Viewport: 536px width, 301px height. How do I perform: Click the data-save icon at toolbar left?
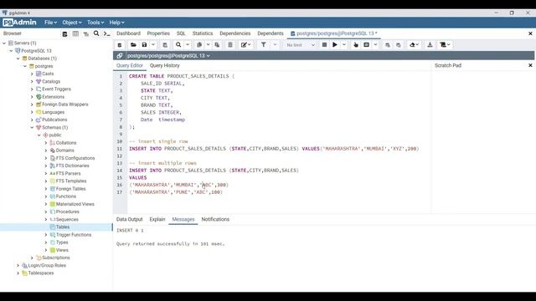(120, 44)
